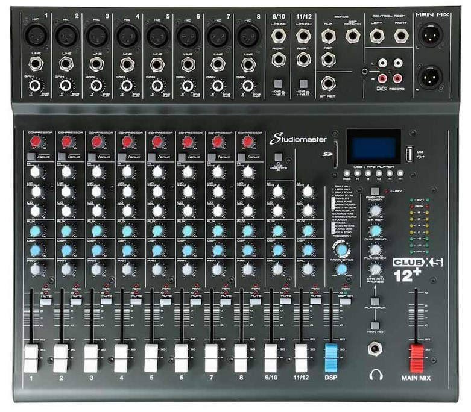The image size is (471, 412).
Task: Click the channel 1 red compressor knob
Action: click(x=36, y=141)
